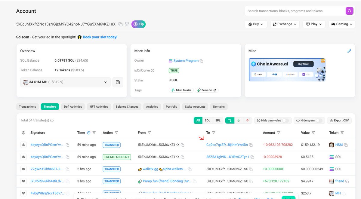
Task: Open signature 27gWnX2ihba6E1Ji link
Action: pyautogui.click(x=47, y=169)
